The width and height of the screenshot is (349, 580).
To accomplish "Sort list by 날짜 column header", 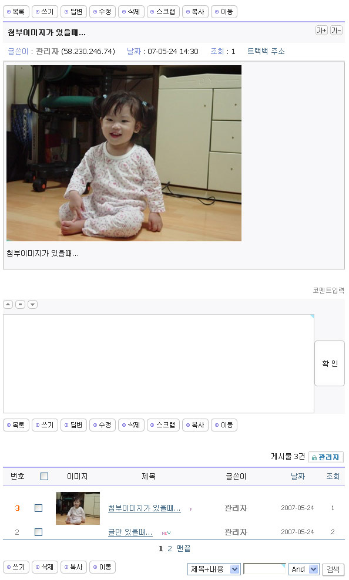I will pyautogui.click(x=298, y=477).
